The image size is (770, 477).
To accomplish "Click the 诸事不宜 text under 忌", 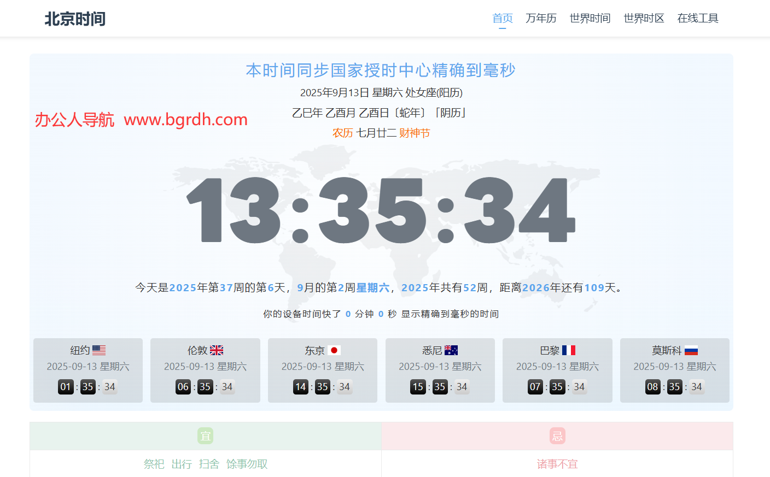I will tap(557, 464).
